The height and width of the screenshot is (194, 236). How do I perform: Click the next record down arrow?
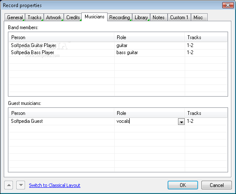pos(21,185)
